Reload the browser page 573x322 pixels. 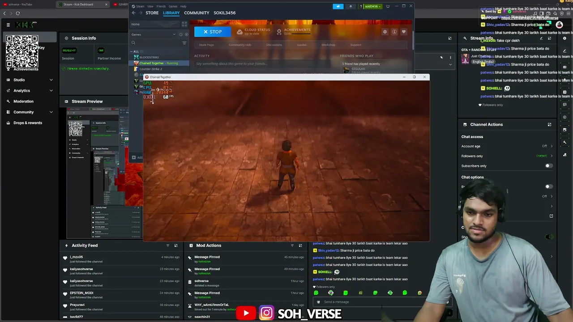pyautogui.click(x=18, y=13)
